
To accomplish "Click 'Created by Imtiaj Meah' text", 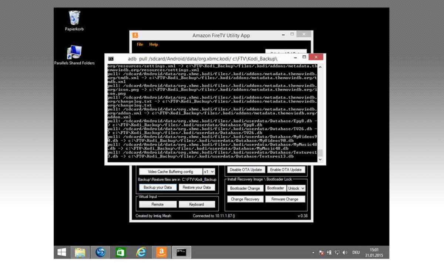I will 154,216.
